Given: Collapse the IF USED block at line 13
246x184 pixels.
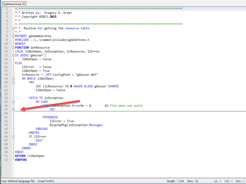Looking at the screenshot, I should pyautogui.click(x=14, y=56).
